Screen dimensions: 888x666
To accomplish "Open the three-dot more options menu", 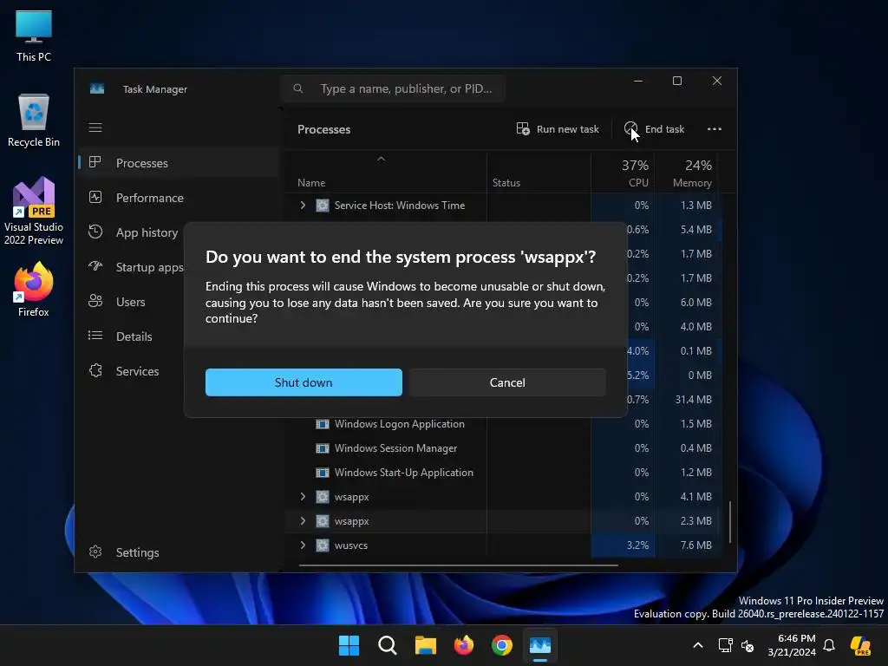I will [715, 129].
